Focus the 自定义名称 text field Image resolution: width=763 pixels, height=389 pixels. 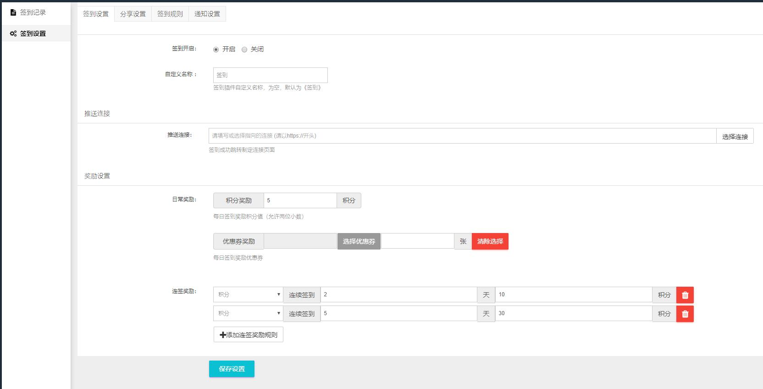[x=270, y=75]
